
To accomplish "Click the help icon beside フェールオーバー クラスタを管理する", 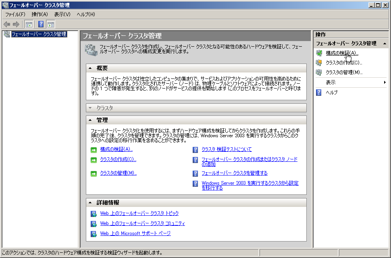I will tap(195, 173).
